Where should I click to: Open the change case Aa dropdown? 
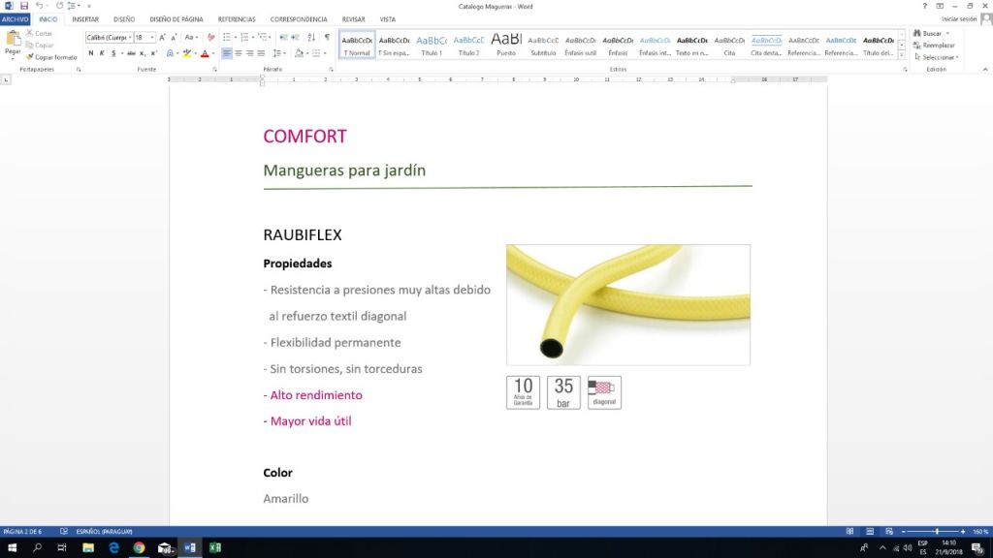(191, 38)
